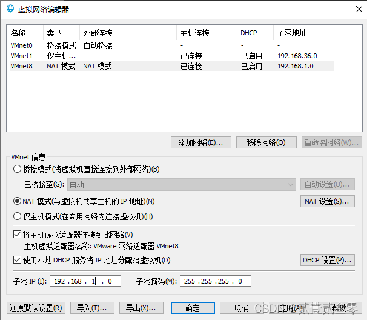Click the DHCP column header
The width and height of the screenshot is (367, 320).
(x=255, y=33)
